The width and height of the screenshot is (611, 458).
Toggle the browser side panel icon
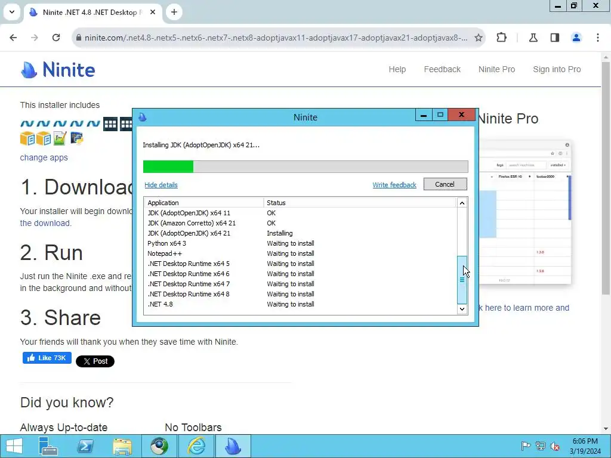coord(555,38)
